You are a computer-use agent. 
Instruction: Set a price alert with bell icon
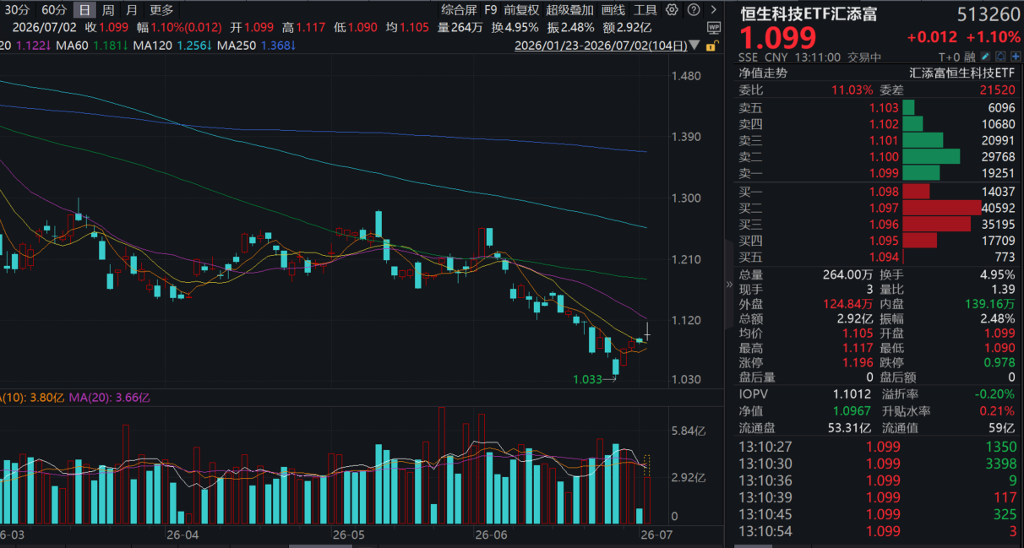(1000, 57)
